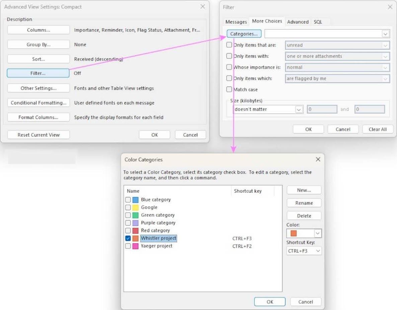
Task: Click the yellow Google color square
Action: (x=136, y=208)
